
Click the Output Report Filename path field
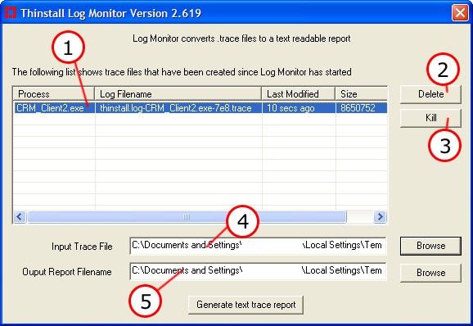[258, 271]
